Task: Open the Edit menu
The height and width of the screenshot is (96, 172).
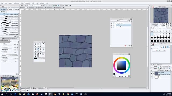Action: pos(6,3)
